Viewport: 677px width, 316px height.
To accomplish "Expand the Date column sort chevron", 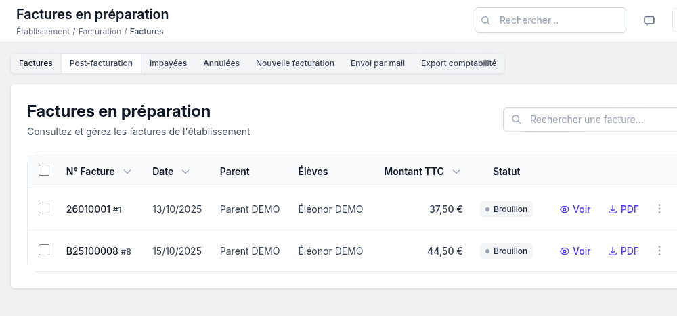I will 185,172.
